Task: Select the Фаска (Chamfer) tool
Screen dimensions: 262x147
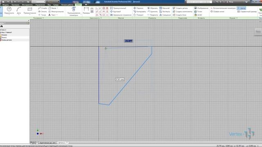Action: [x=52, y=8]
